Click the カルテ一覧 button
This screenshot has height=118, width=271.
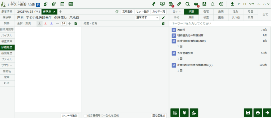(159, 12)
